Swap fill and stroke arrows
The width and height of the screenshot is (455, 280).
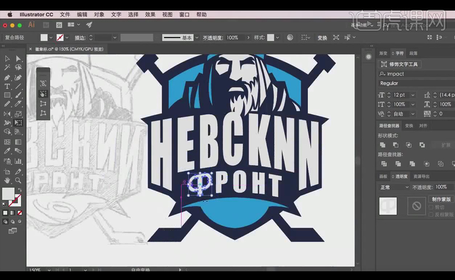click(19, 190)
